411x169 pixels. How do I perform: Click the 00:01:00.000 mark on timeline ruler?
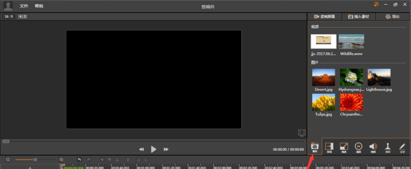[x=146, y=168]
